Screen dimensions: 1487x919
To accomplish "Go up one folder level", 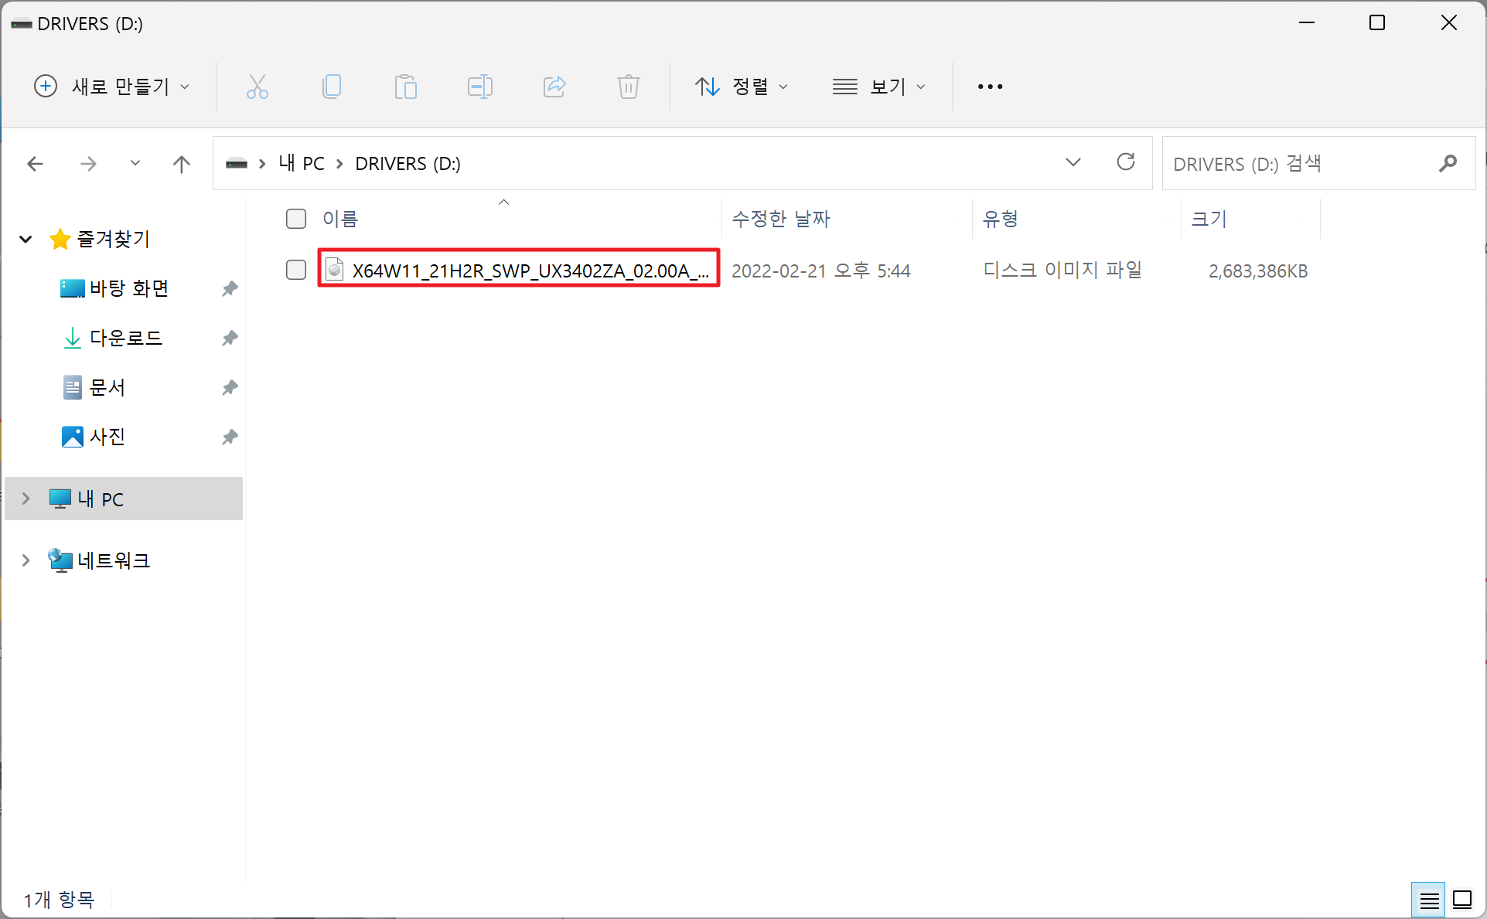I will [181, 164].
